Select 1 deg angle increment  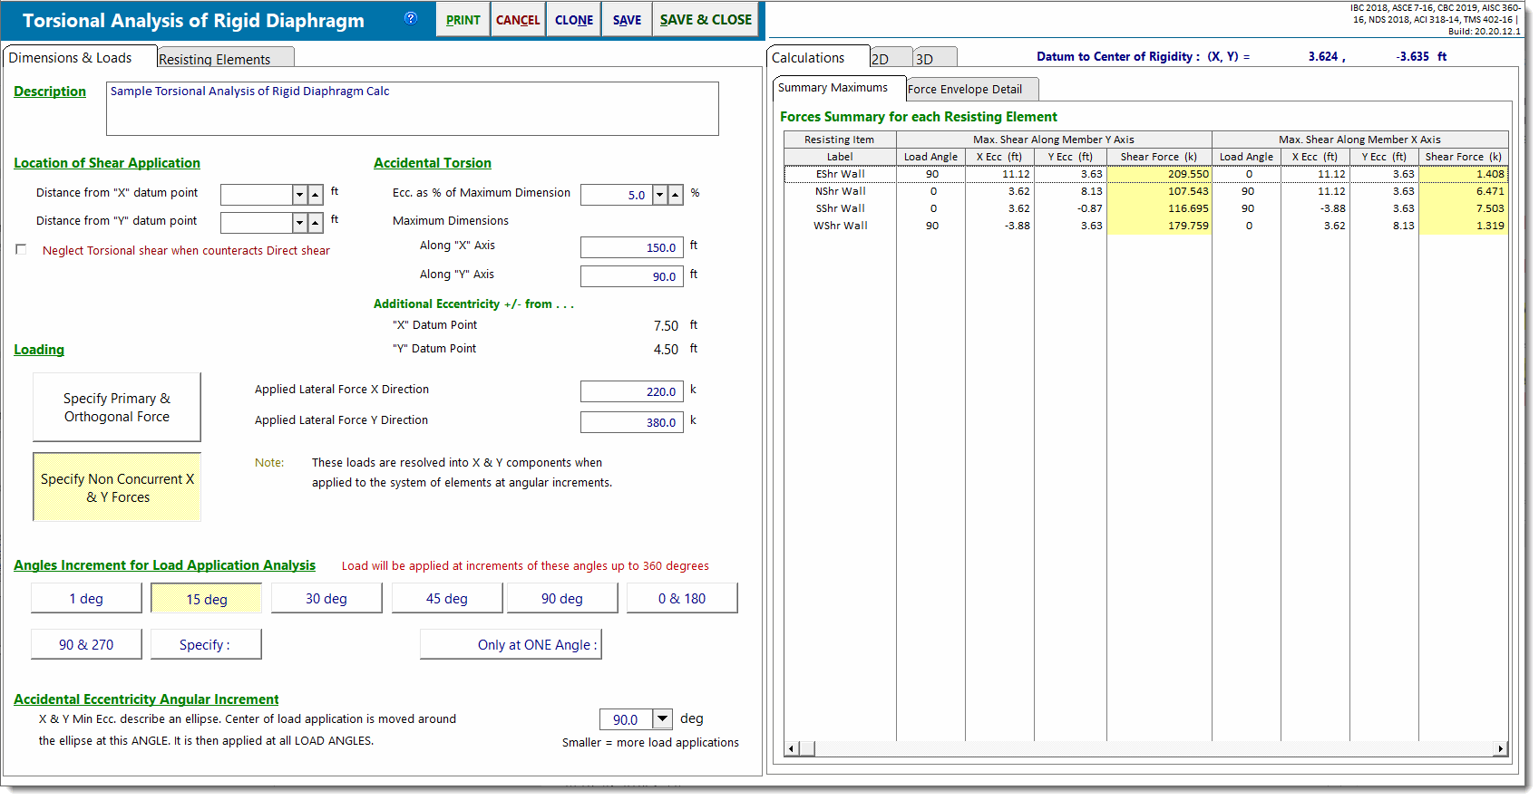(x=86, y=599)
